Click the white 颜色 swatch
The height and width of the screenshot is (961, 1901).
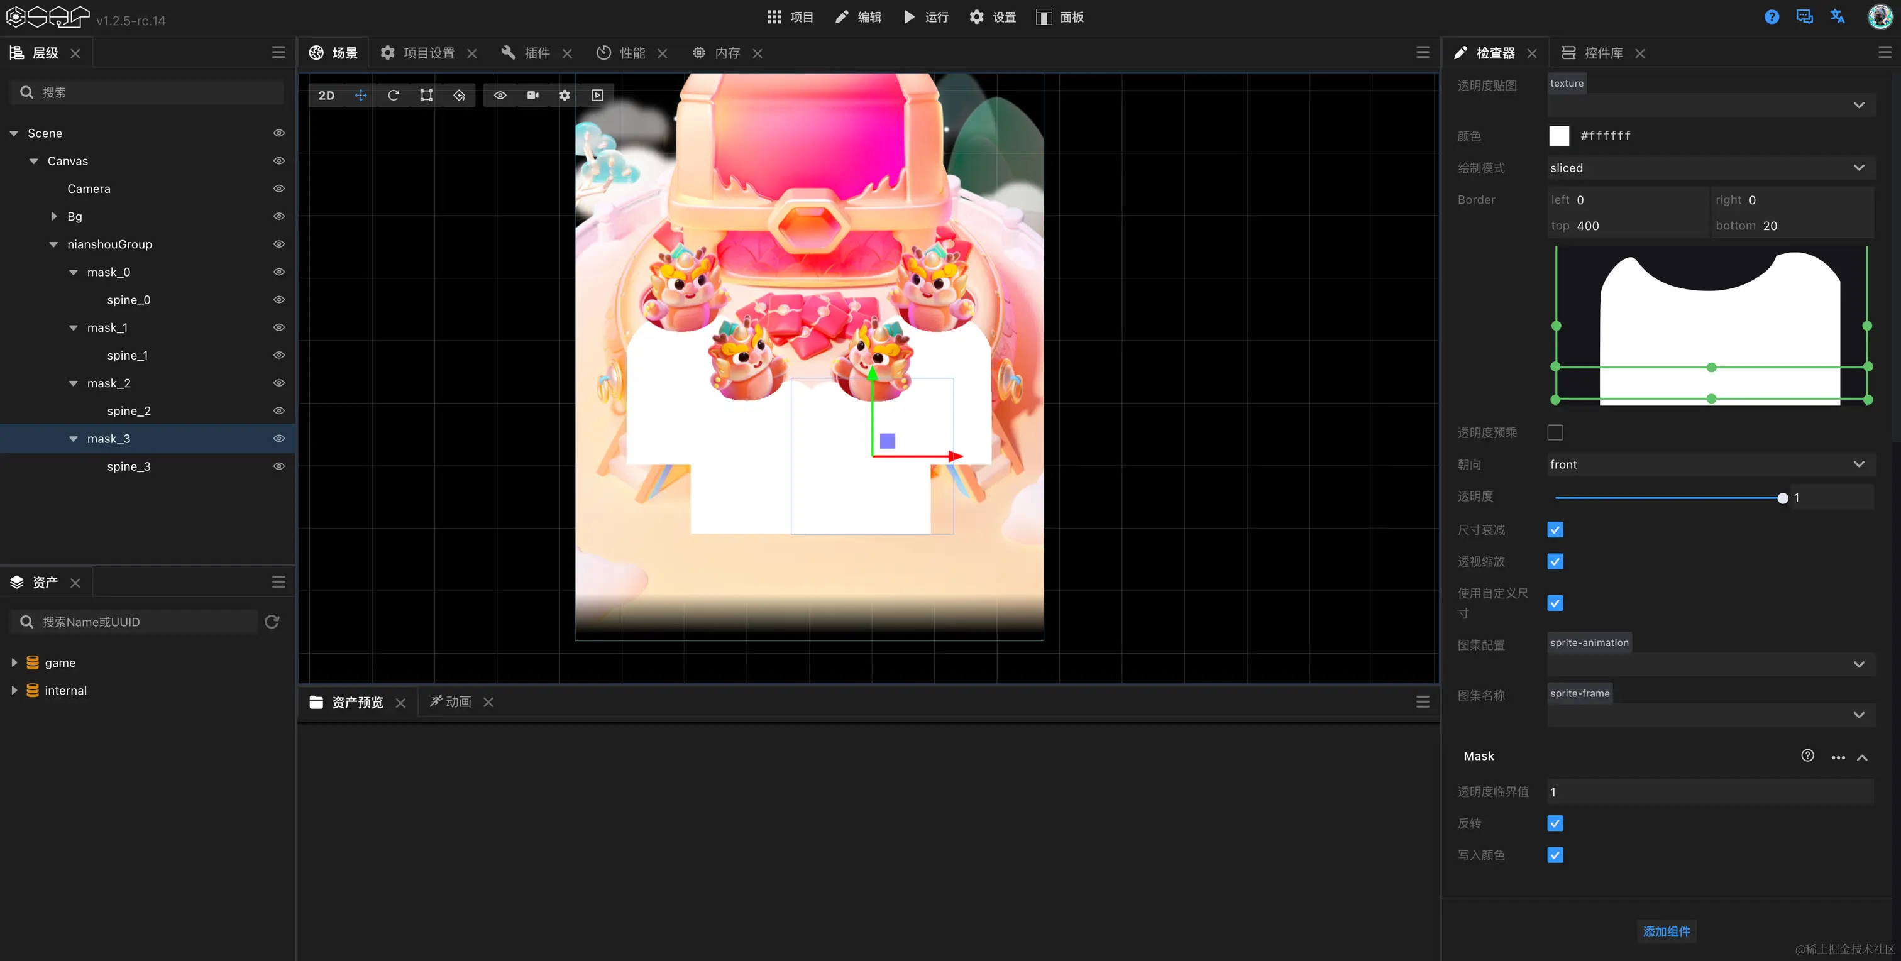1558,136
